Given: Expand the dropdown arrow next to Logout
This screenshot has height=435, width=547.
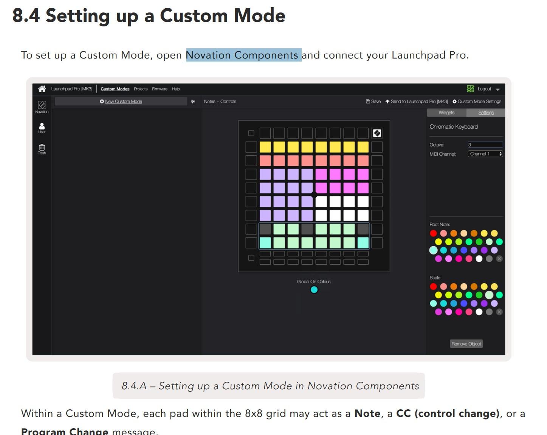Looking at the screenshot, I should [x=497, y=89].
